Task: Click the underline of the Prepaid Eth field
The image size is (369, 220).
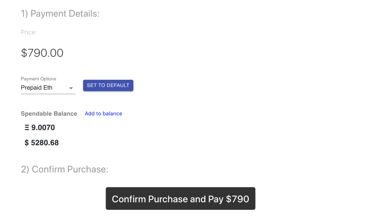Action: tap(48, 94)
